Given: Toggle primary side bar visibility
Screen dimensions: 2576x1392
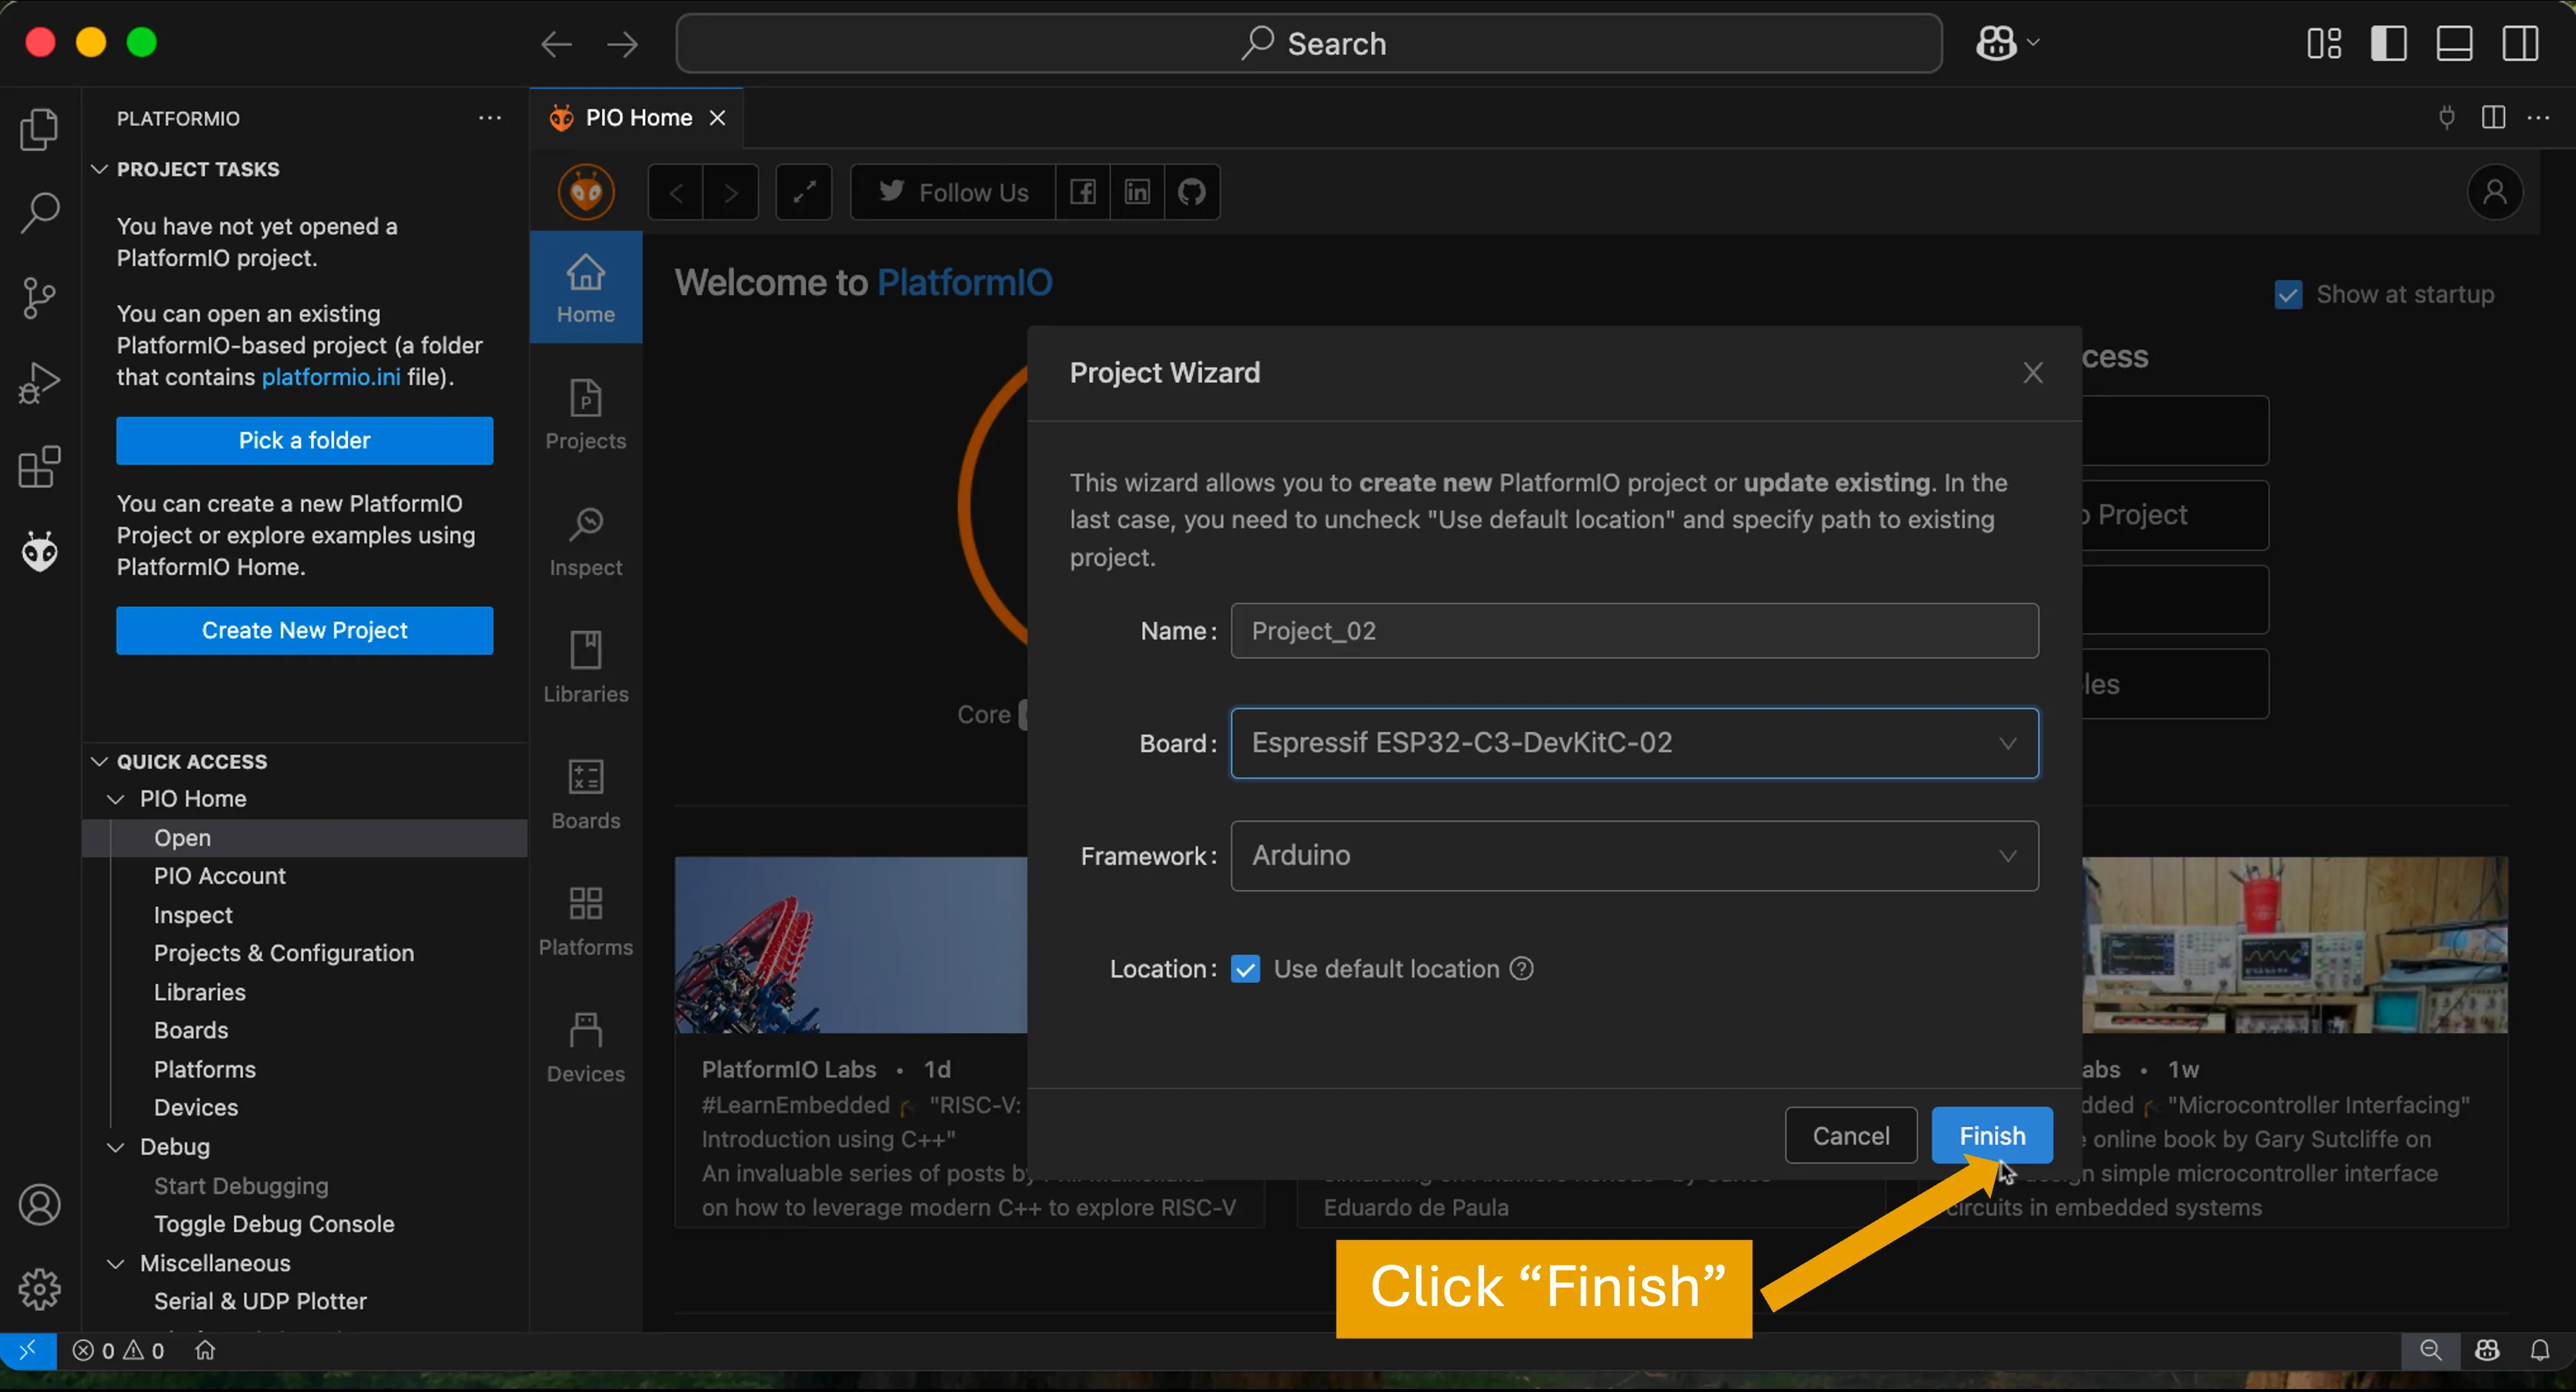Looking at the screenshot, I should pos(2389,44).
